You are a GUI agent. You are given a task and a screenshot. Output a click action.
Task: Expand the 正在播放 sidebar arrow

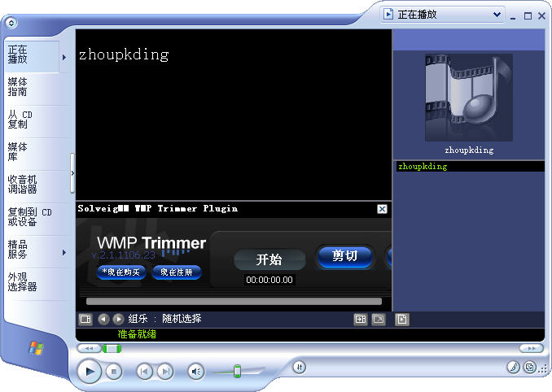[64, 57]
